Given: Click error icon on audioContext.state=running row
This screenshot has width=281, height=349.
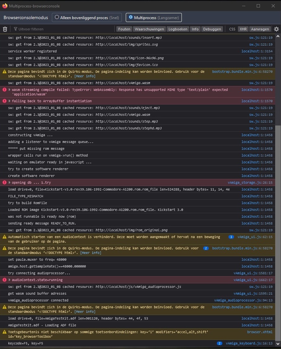Looking at the screenshot, I should 5,280.
